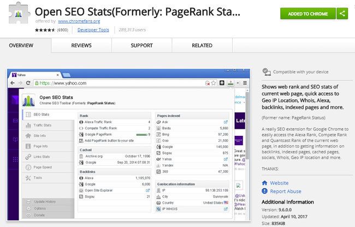Viewport: 355px width, 227px height.
Task: Switch to the Support tab
Action: (x=142, y=45)
